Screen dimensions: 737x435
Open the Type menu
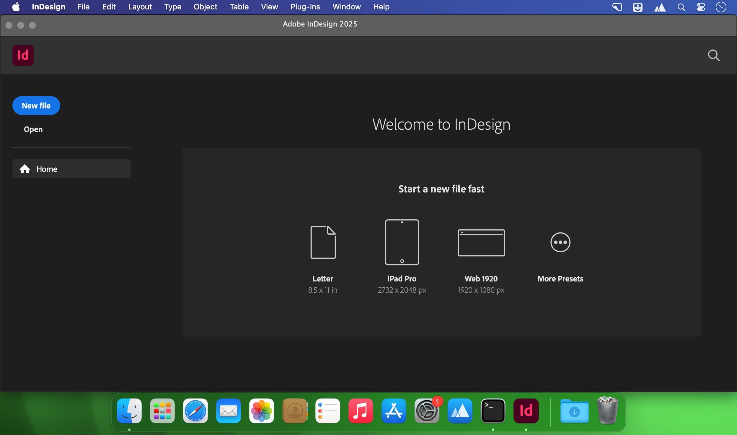pyautogui.click(x=173, y=7)
